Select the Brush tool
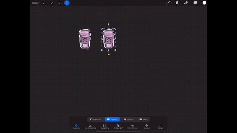 (168, 3)
